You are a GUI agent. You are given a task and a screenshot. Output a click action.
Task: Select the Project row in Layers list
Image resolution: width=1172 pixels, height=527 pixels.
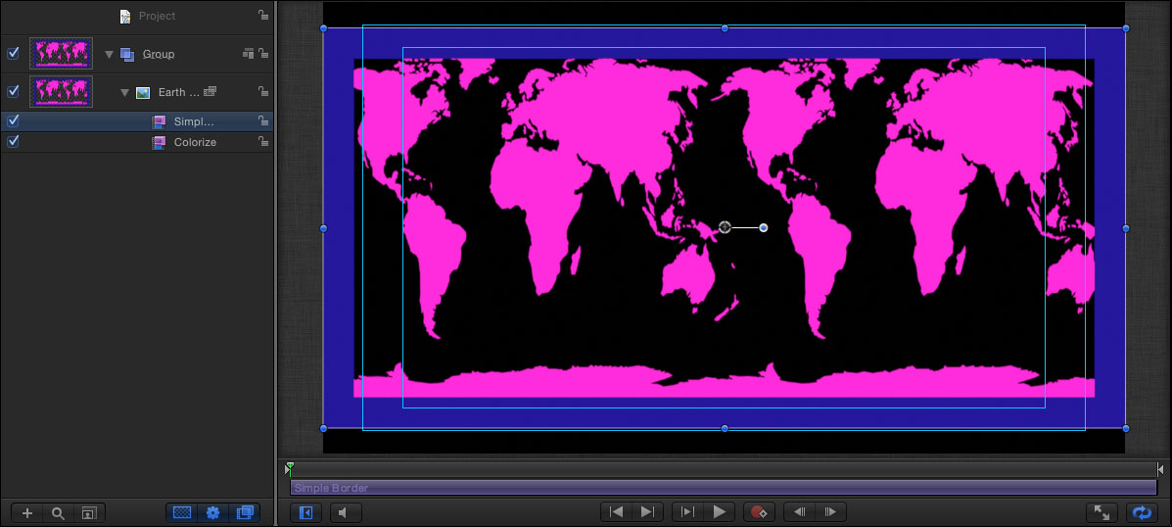(157, 16)
